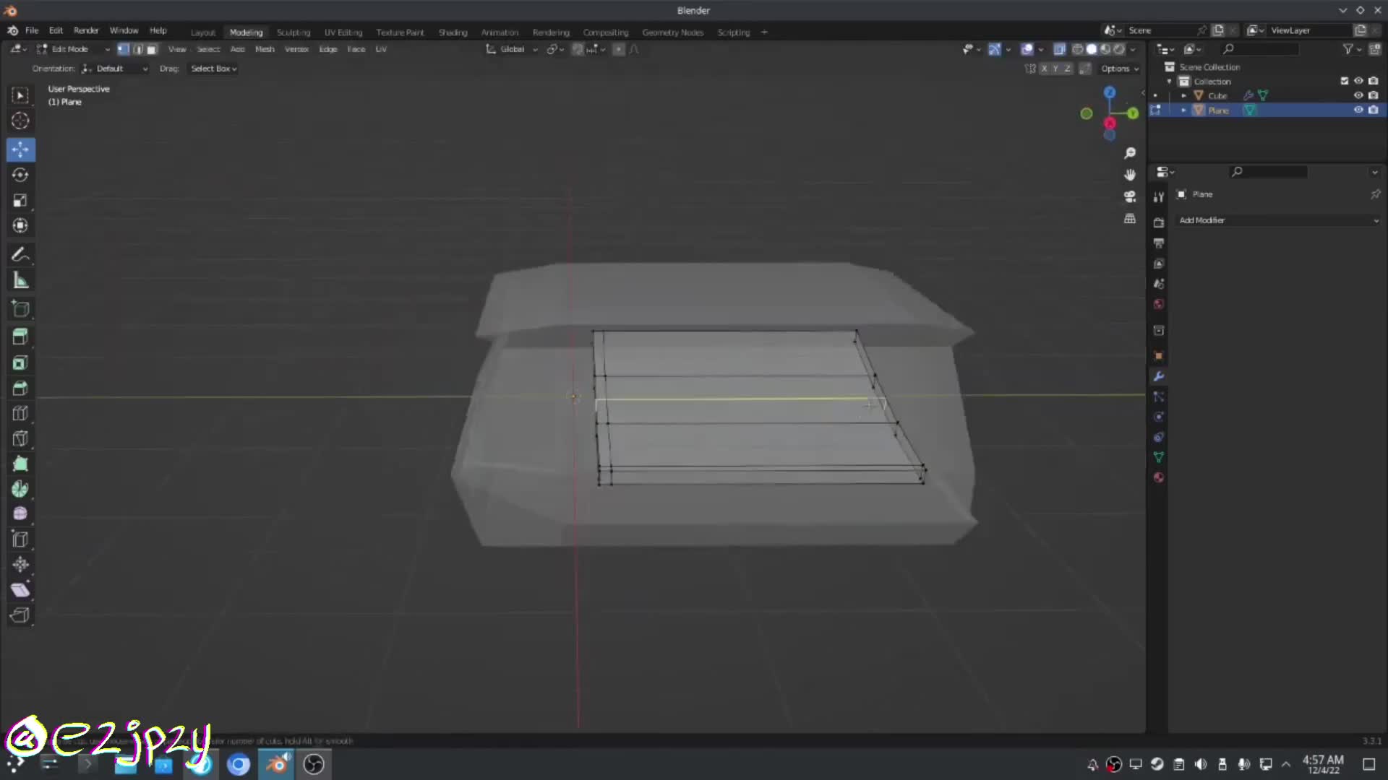Open the Modifier Properties tab (wrench icon)
The height and width of the screenshot is (780, 1388).
point(1158,376)
